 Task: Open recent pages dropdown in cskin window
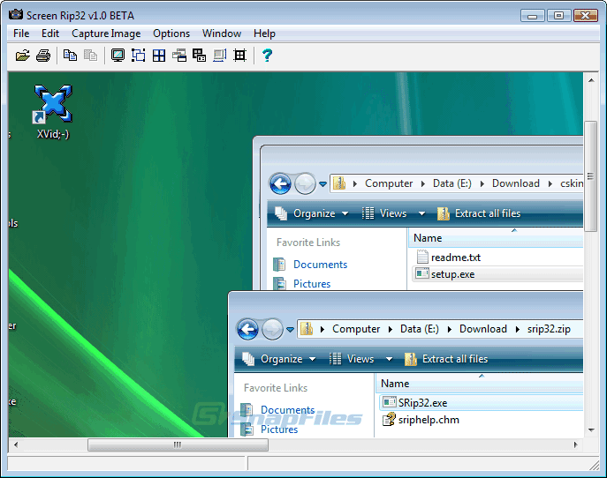[322, 184]
